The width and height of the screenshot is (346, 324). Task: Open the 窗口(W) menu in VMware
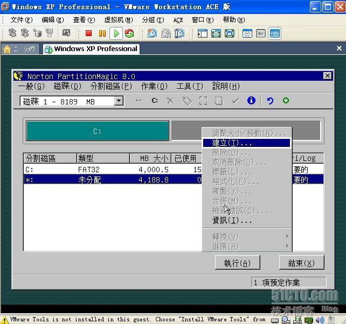coord(203,20)
